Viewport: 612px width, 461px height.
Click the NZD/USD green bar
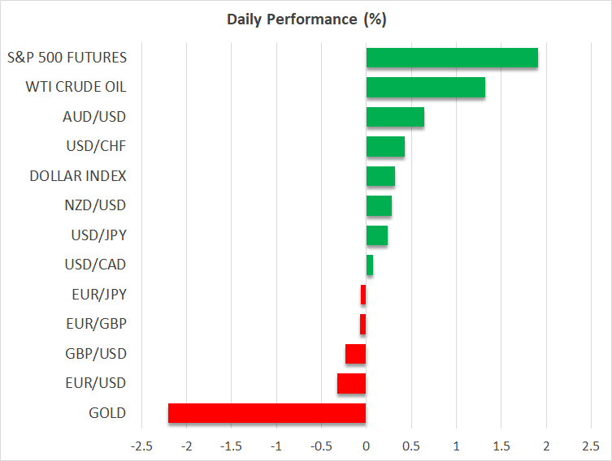click(379, 206)
